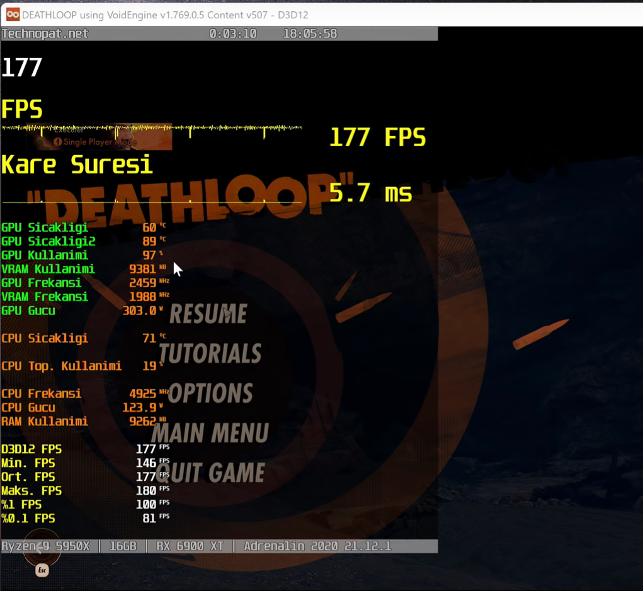643x591 pixels.
Task: Click the 18:05:58 clock readout
Action: click(310, 33)
